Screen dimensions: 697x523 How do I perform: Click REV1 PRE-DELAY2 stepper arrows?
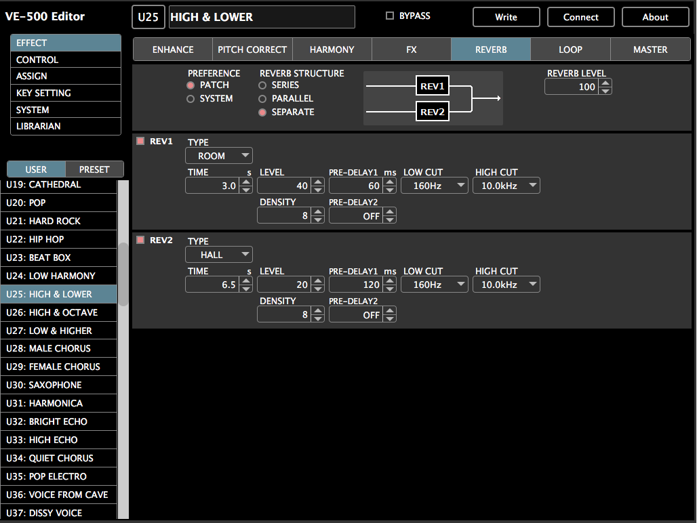(390, 215)
